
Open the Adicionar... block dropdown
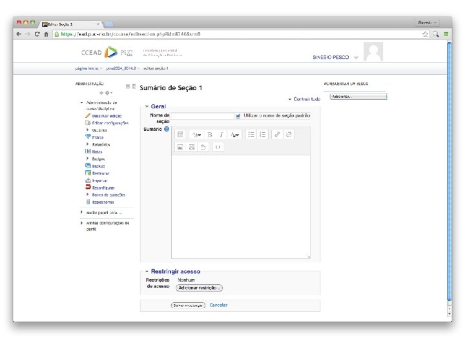click(358, 97)
